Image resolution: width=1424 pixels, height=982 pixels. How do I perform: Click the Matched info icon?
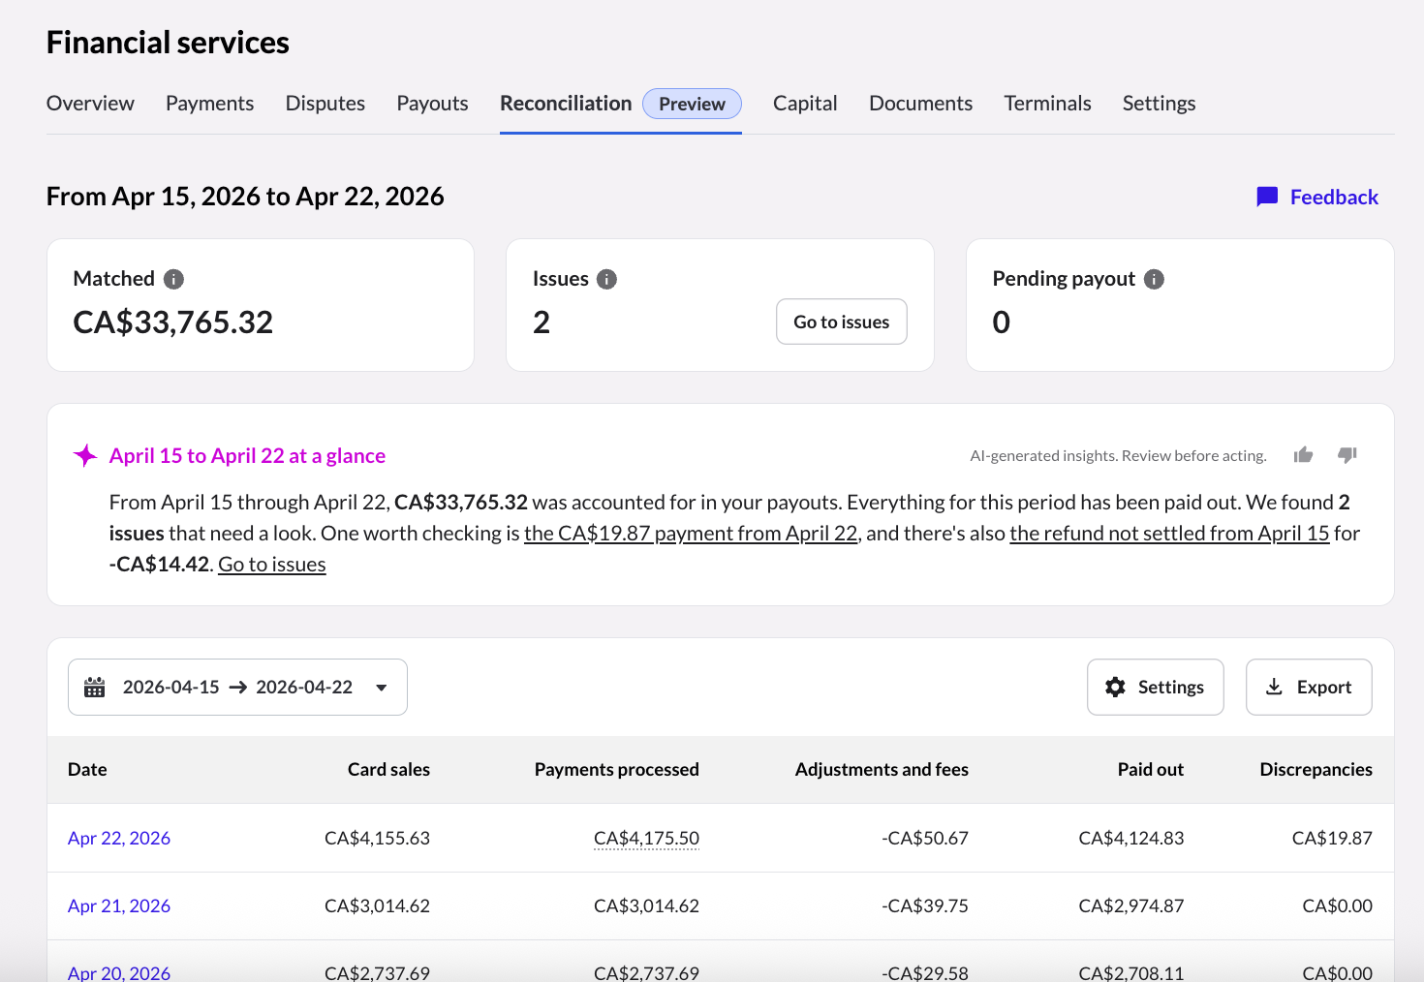173,279
